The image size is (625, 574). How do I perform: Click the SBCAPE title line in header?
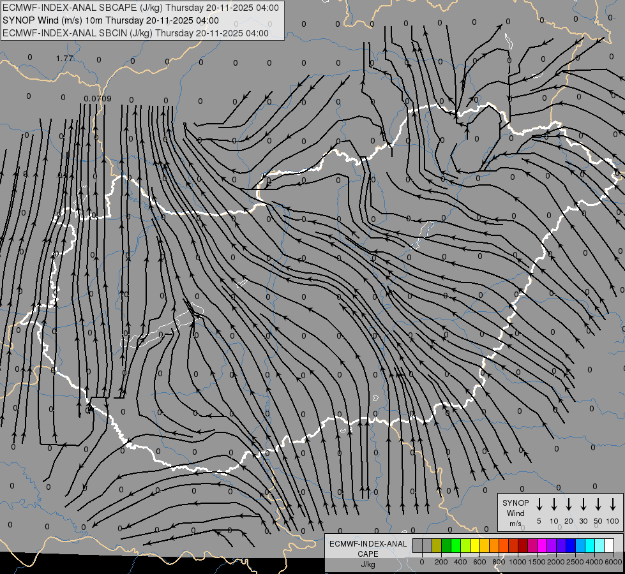tap(140, 8)
